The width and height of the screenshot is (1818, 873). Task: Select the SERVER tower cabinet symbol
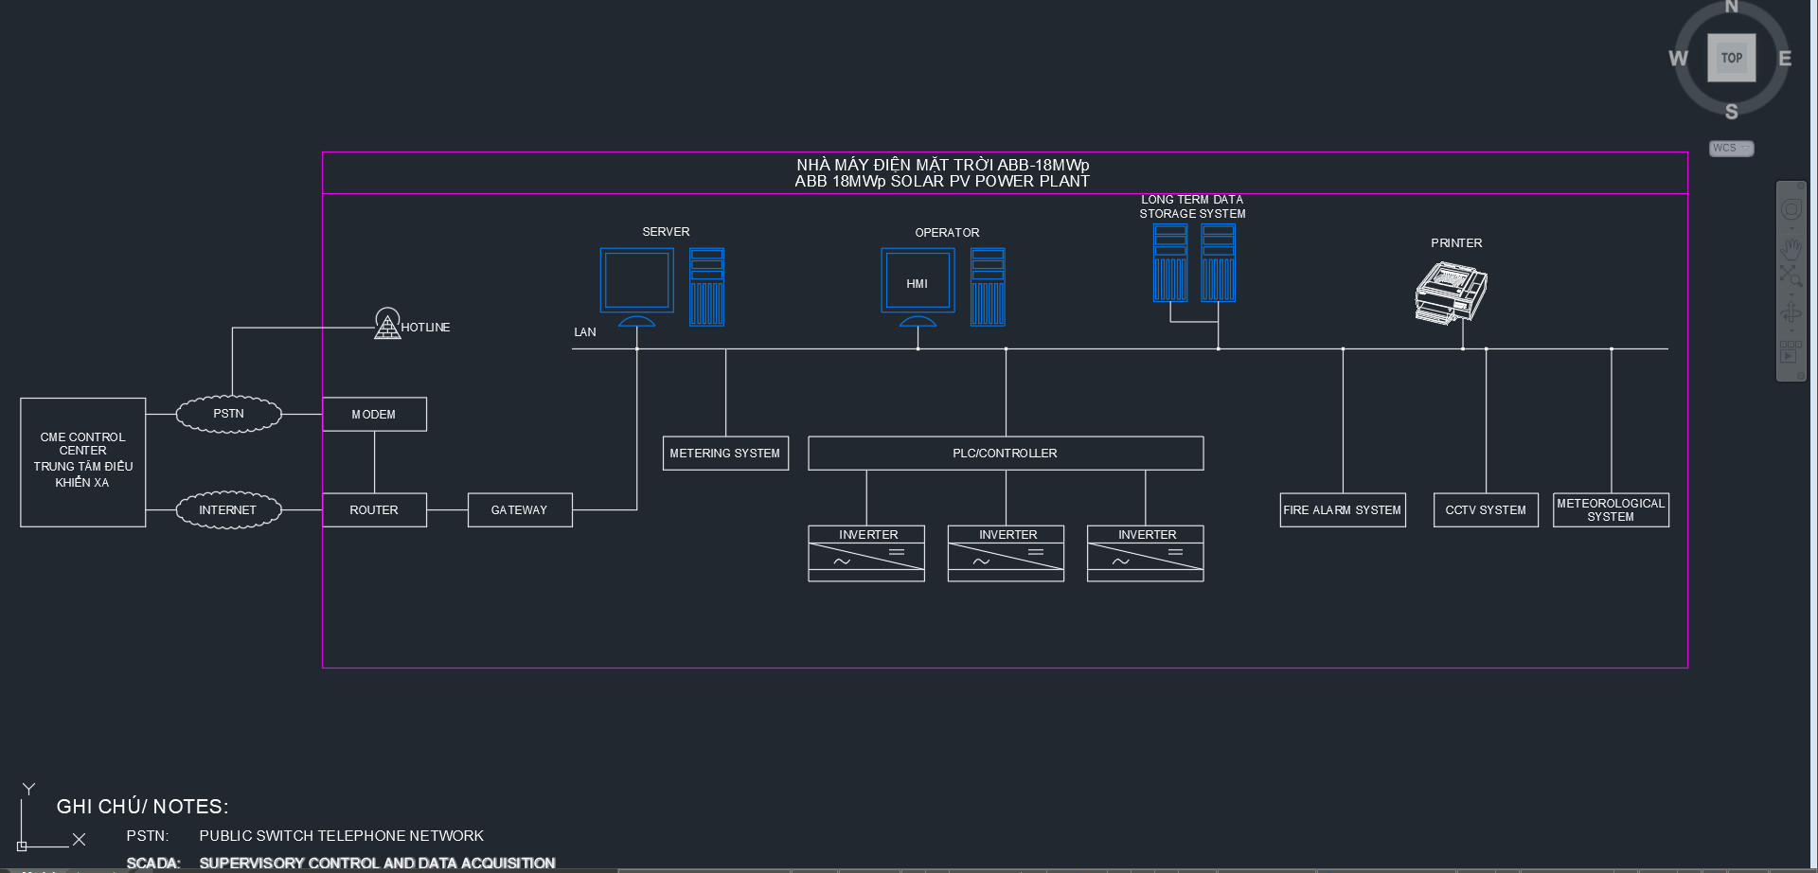click(706, 287)
